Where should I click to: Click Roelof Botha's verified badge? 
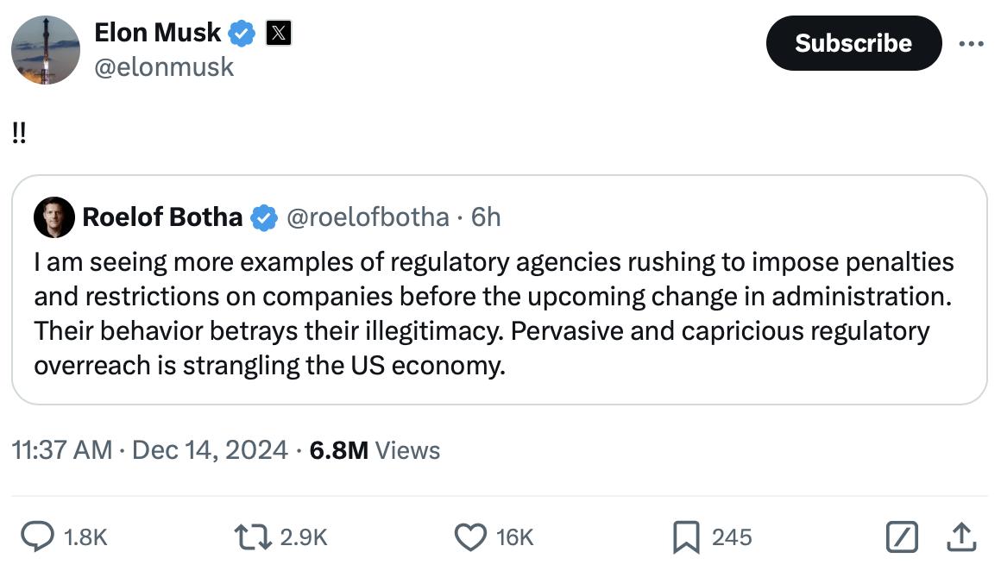coord(263,217)
